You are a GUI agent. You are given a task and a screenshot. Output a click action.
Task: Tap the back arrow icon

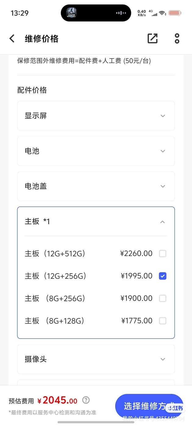pos(12,39)
